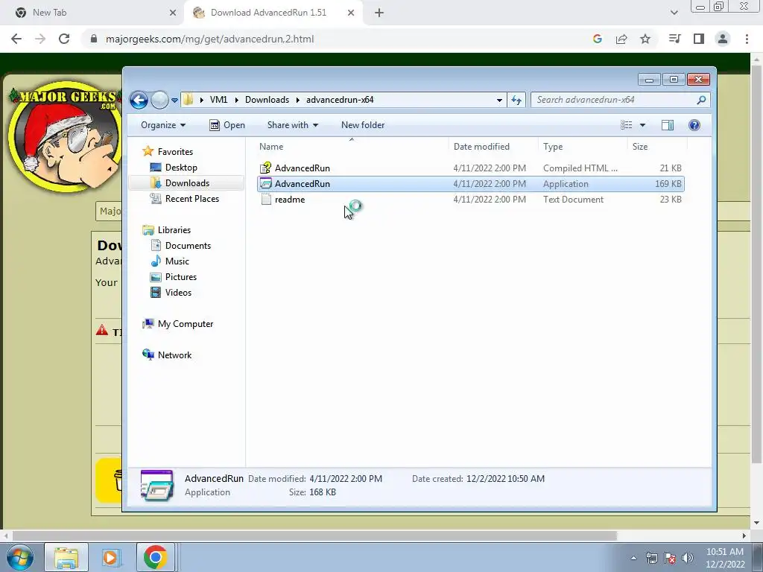Click Open in the Explorer toolbar

(x=227, y=125)
